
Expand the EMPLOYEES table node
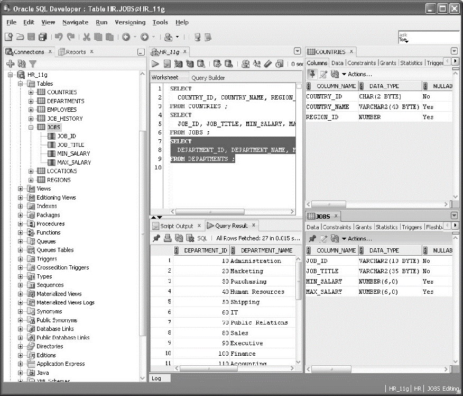(31, 110)
